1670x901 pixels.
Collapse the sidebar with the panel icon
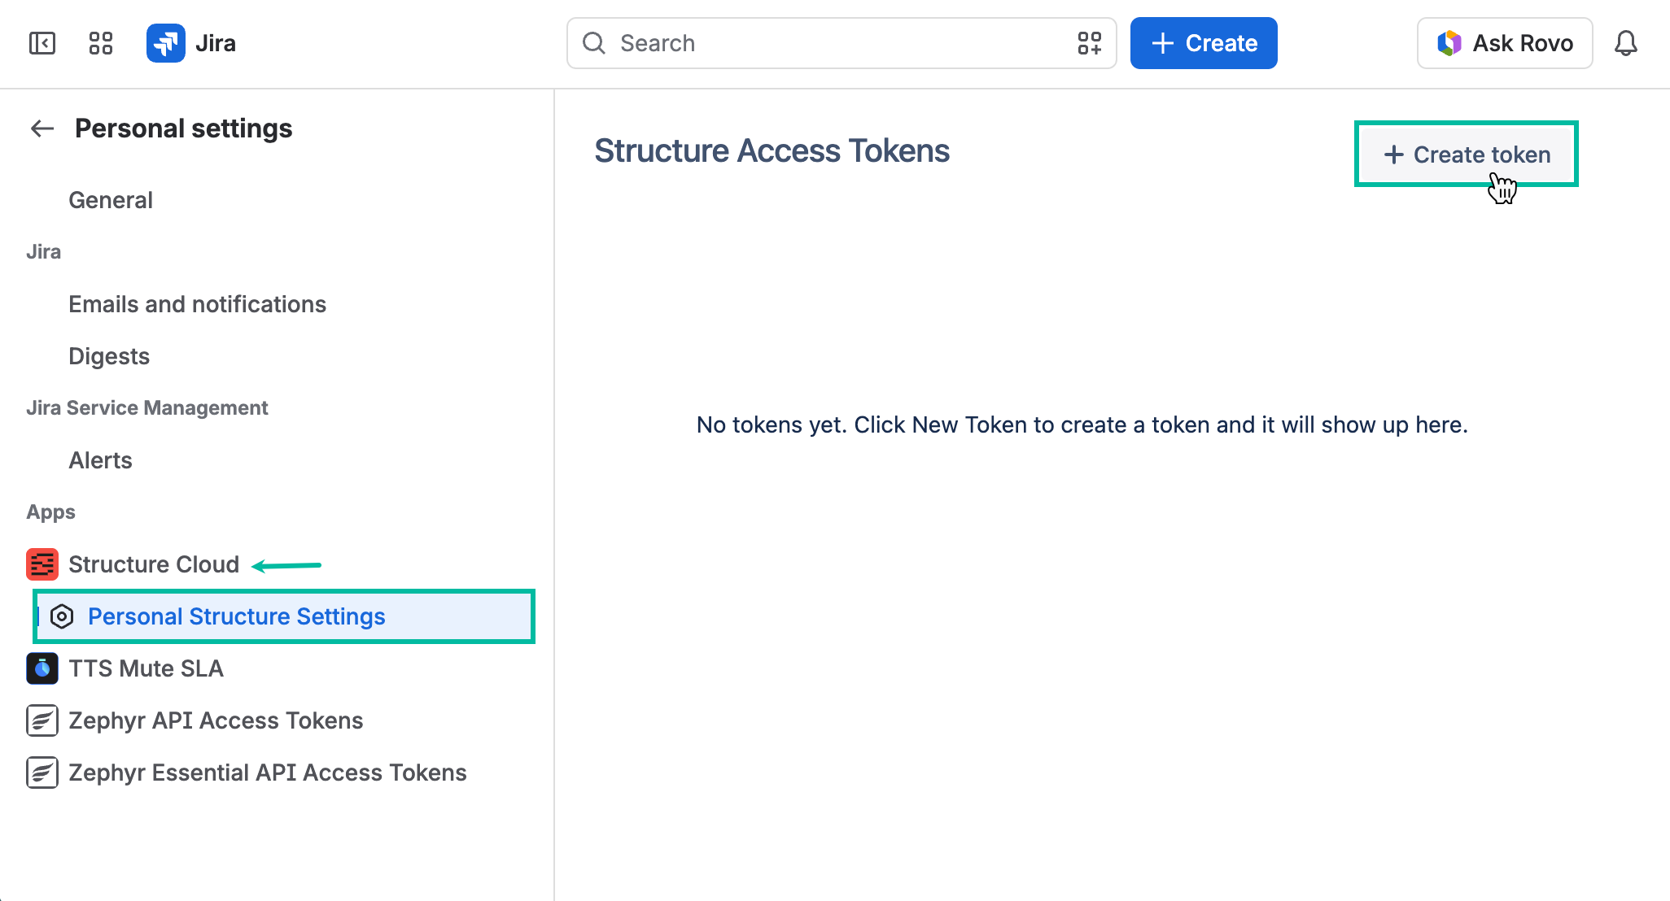[x=42, y=43]
